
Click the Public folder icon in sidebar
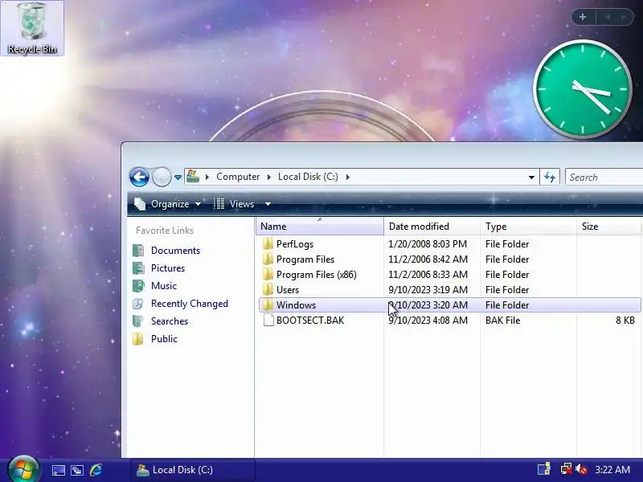click(138, 338)
